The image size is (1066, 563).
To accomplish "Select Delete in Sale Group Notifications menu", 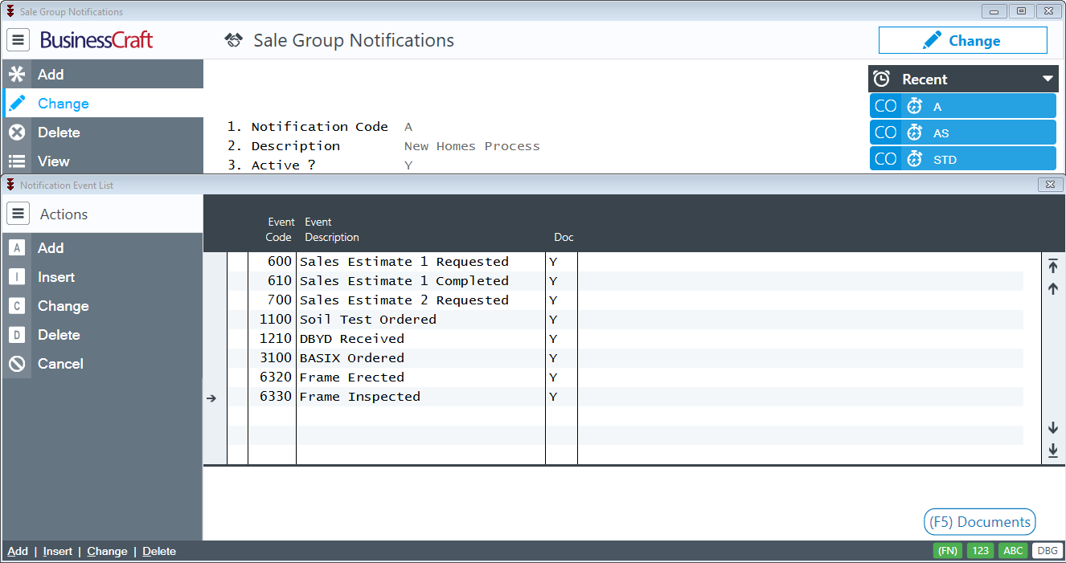I will (102, 132).
